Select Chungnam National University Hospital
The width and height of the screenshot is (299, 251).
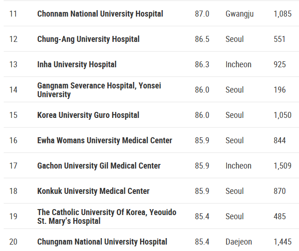pos(102,242)
